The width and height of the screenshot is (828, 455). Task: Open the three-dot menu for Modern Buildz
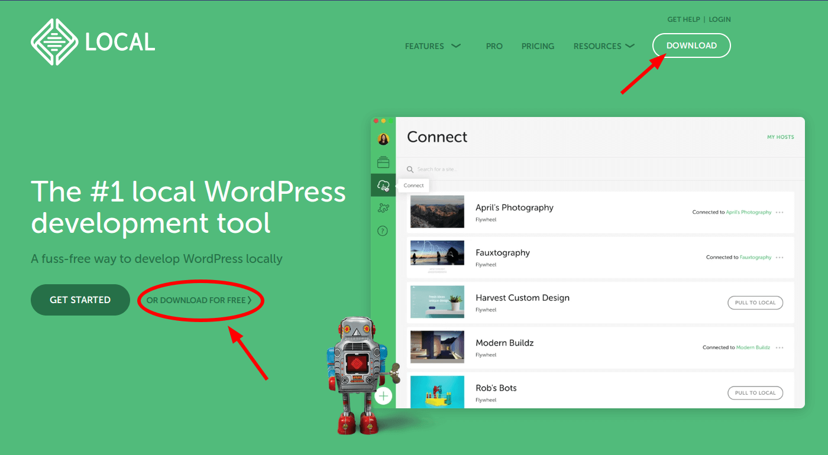coord(780,348)
